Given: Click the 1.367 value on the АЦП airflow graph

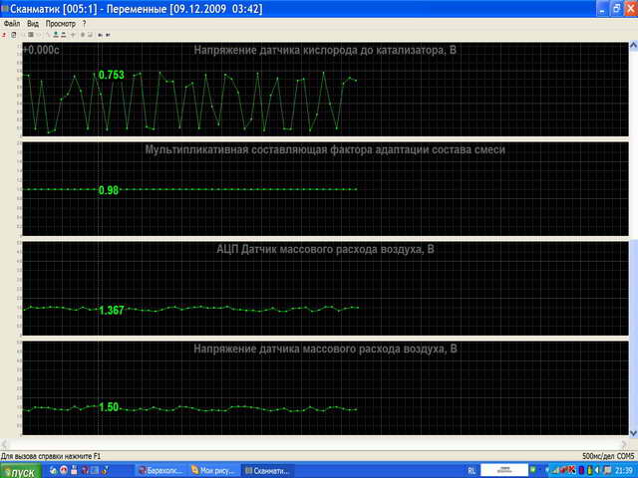Looking at the screenshot, I should pos(111,311).
